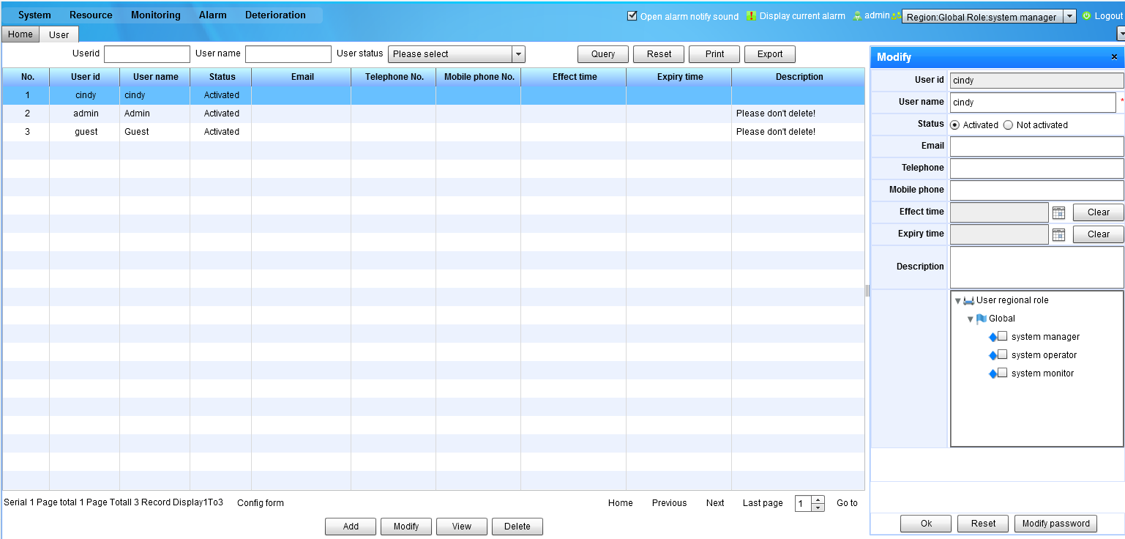Click the Reset button in search bar
This screenshot has width=1125, height=539.
[659, 54]
